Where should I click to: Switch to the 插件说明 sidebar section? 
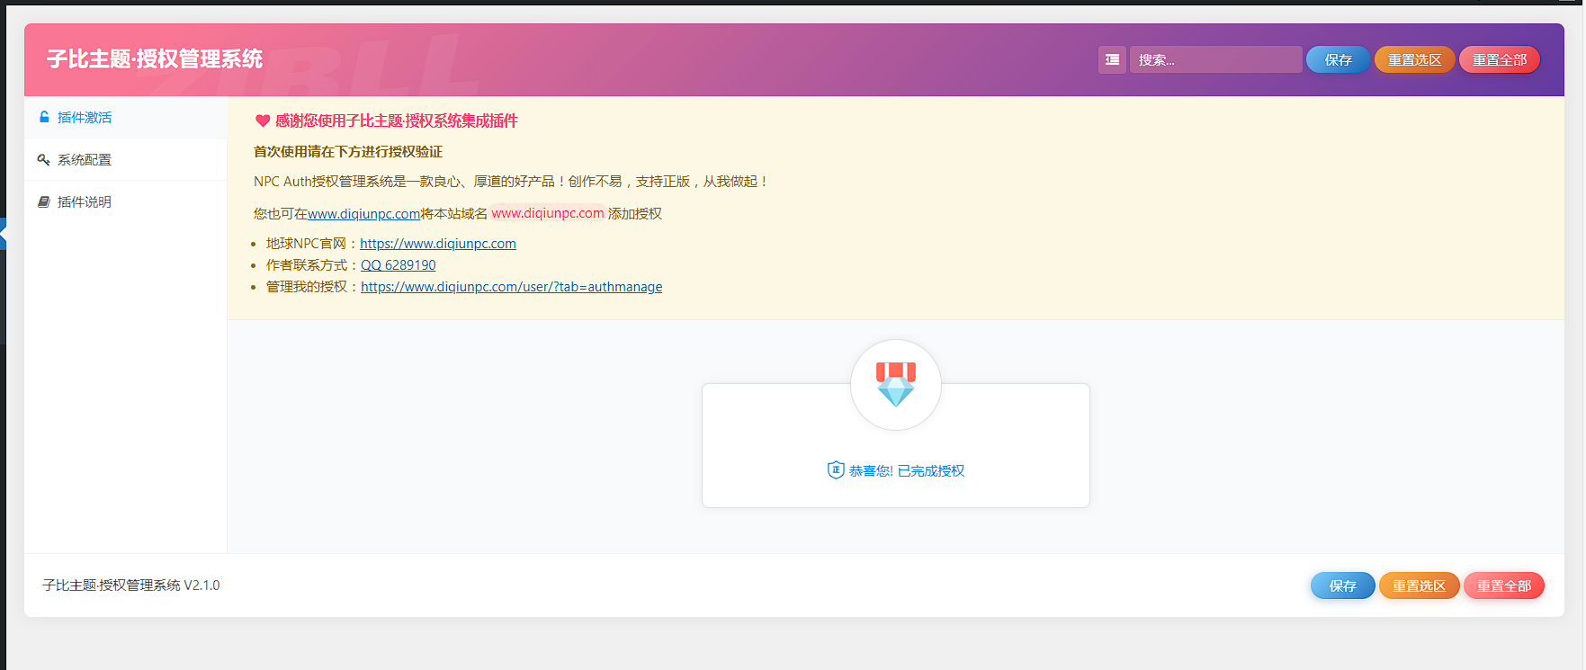coord(85,202)
